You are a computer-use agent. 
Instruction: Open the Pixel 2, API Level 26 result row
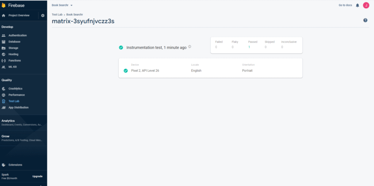(x=210, y=71)
